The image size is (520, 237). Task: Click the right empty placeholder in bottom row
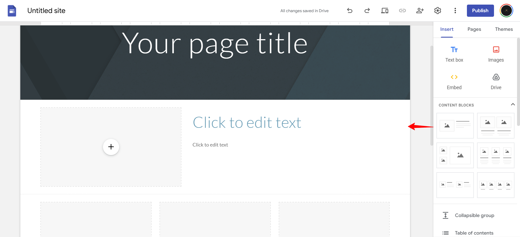(334, 219)
